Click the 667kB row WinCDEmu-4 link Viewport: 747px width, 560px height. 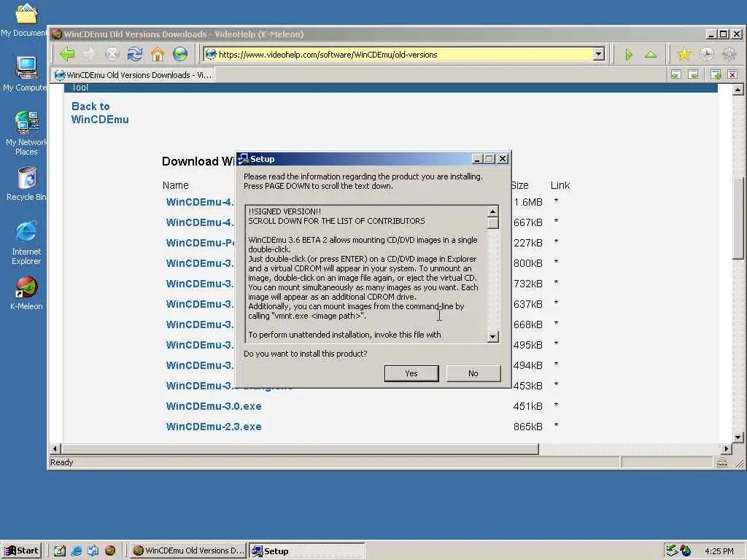pos(200,222)
